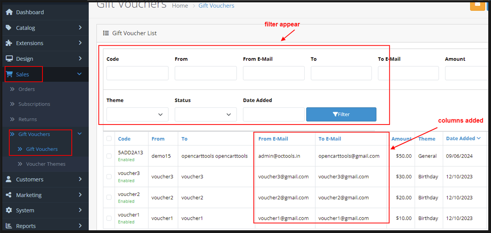Click the Design monitor icon
491x233 pixels.
pyautogui.click(x=9, y=59)
